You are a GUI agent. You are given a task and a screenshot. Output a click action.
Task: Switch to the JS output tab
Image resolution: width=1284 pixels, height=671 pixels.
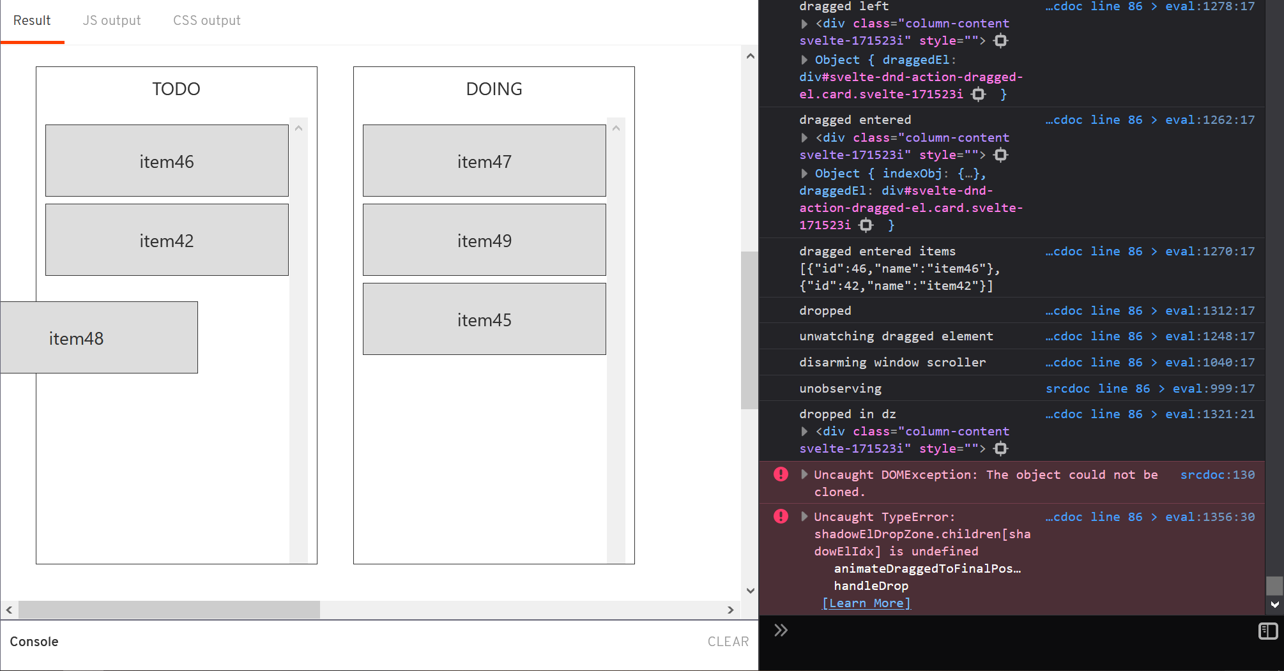(x=112, y=20)
